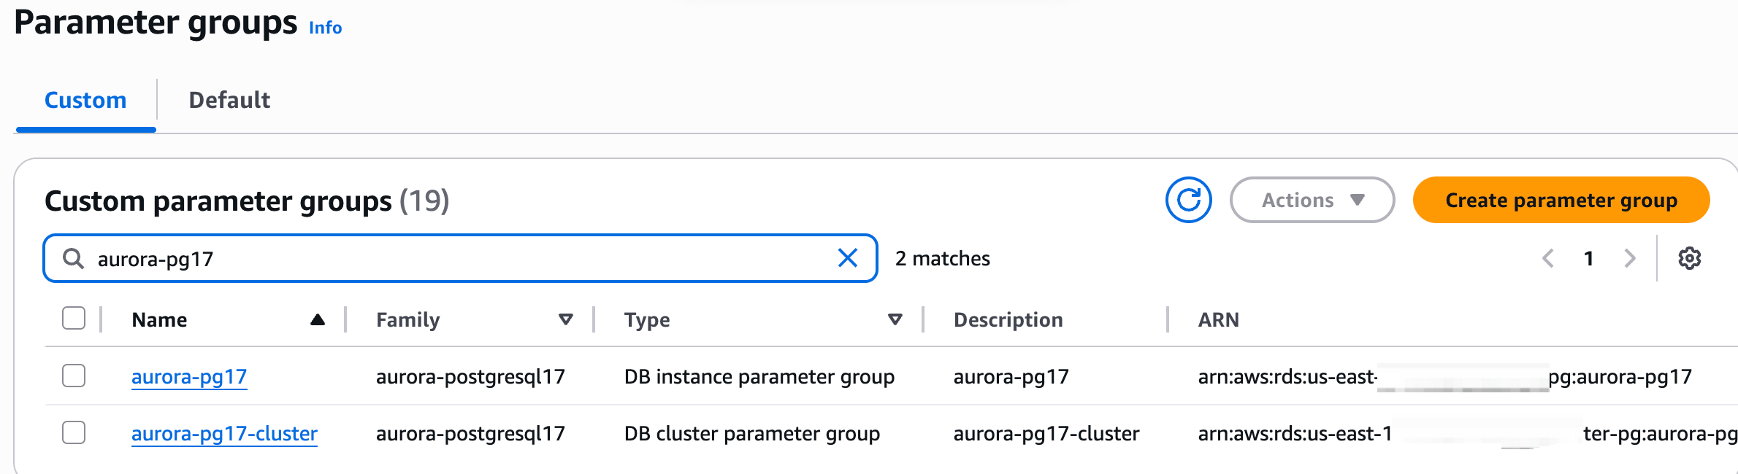Click the Type column sort arrow

[895, 319]
